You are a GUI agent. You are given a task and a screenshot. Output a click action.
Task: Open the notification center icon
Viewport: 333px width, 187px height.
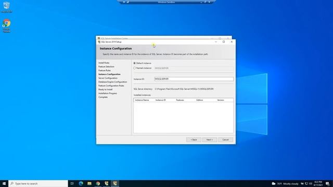pyautogui.click(x=327, y=183)
